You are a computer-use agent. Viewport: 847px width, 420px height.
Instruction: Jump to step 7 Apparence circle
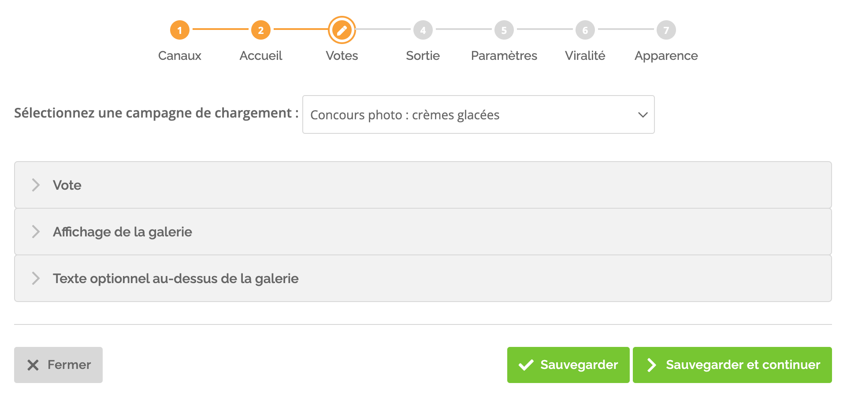coord(666,30)
